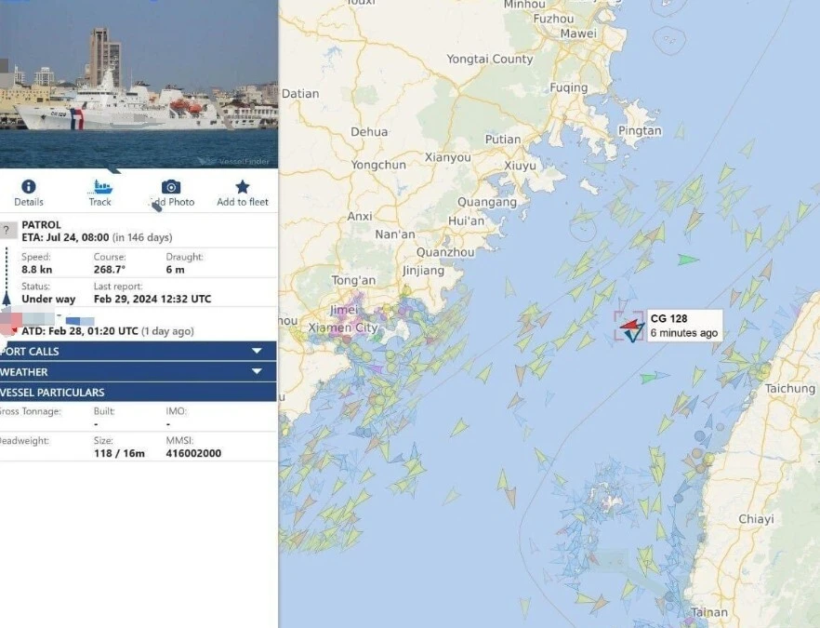Open the Weather panel header
This screenshot has width=820, height=628.
point(138,371)
